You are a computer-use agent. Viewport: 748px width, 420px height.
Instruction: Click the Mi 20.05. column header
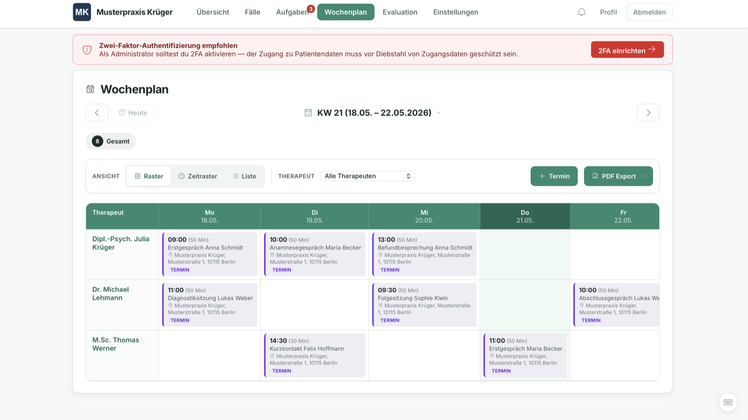click(x=424, y=216)
